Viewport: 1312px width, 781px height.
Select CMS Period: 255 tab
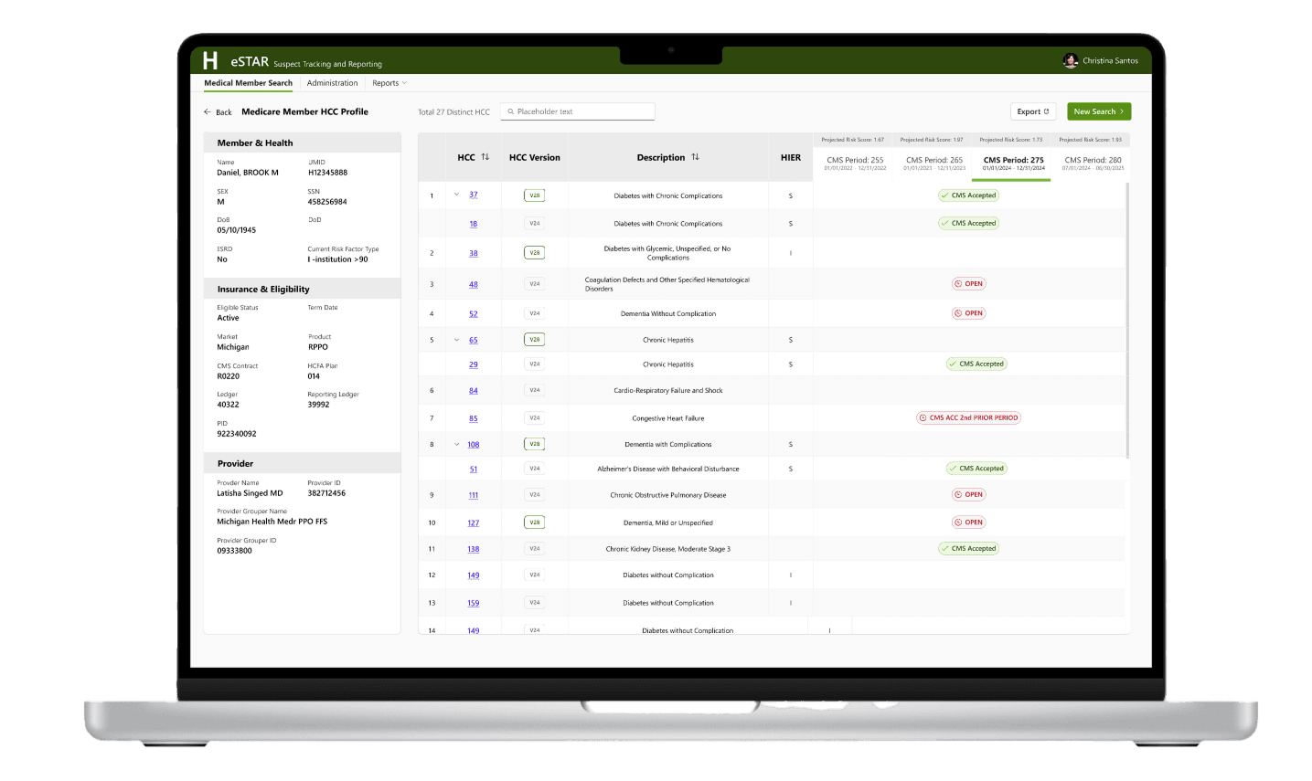pos(855,163)
